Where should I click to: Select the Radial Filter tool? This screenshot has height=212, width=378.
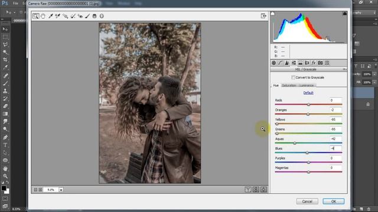click(x=102, y=16)
